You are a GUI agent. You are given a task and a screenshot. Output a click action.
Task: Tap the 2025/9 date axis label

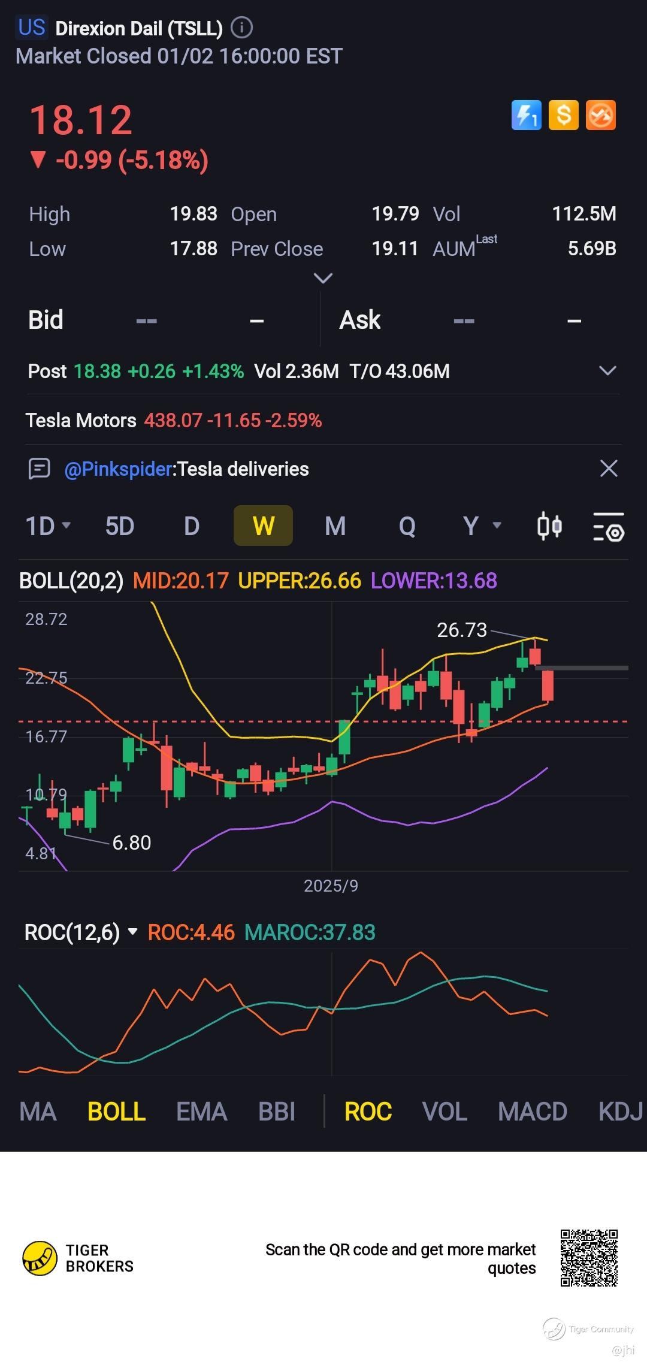pyautogui.click(x=331, y=886)
